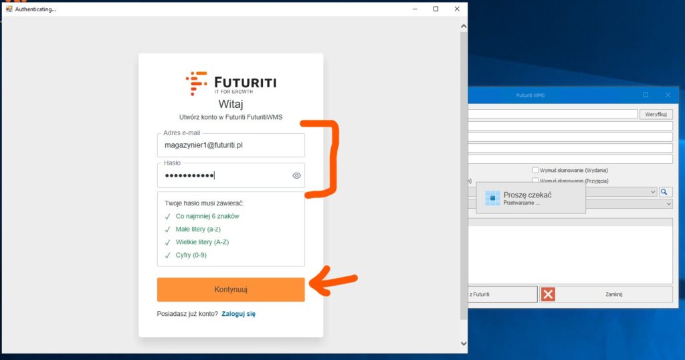Click the Weryfikuj button

pos(656,114)
